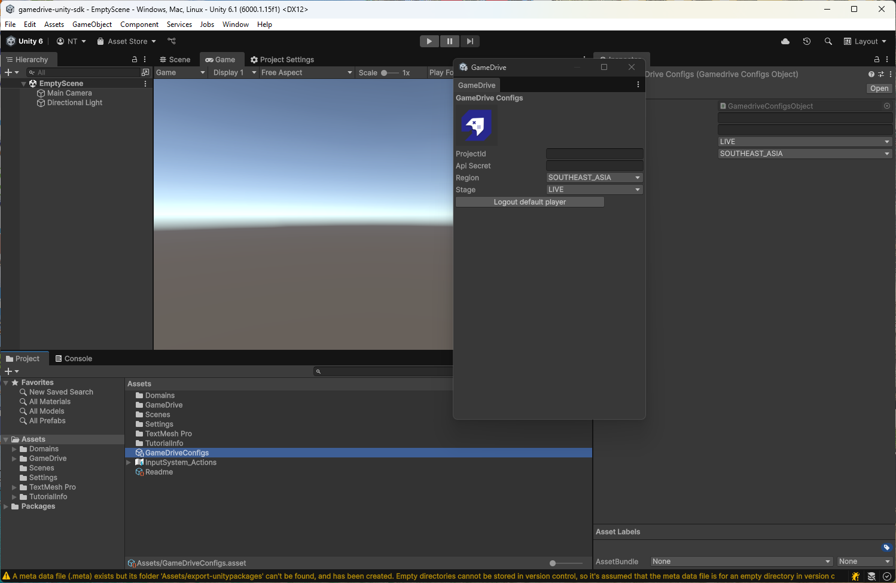Open the Free Aspect resolution dropdown
The image size is (896, 583).
coord(306,72)
